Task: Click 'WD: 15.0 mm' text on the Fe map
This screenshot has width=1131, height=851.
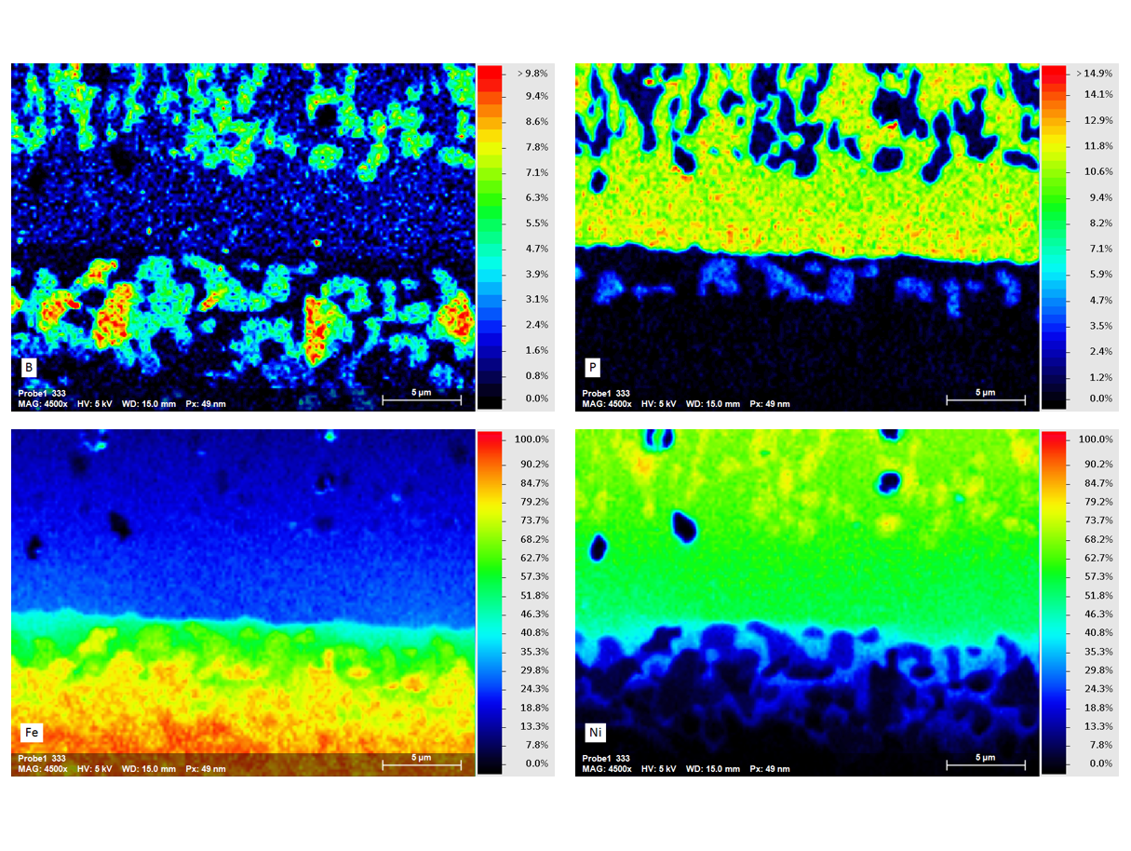Action: click(149, 769)
